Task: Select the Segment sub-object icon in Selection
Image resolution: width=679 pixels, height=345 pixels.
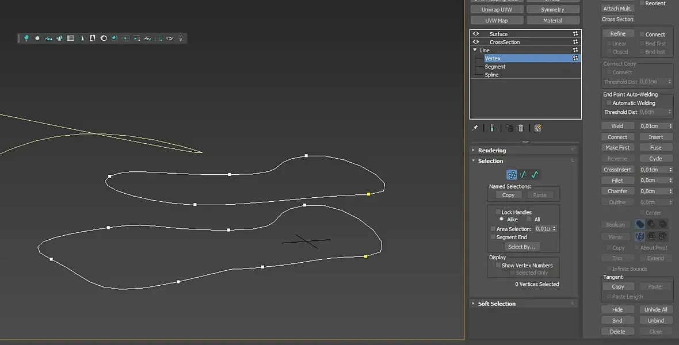Action: coord(523,174)
